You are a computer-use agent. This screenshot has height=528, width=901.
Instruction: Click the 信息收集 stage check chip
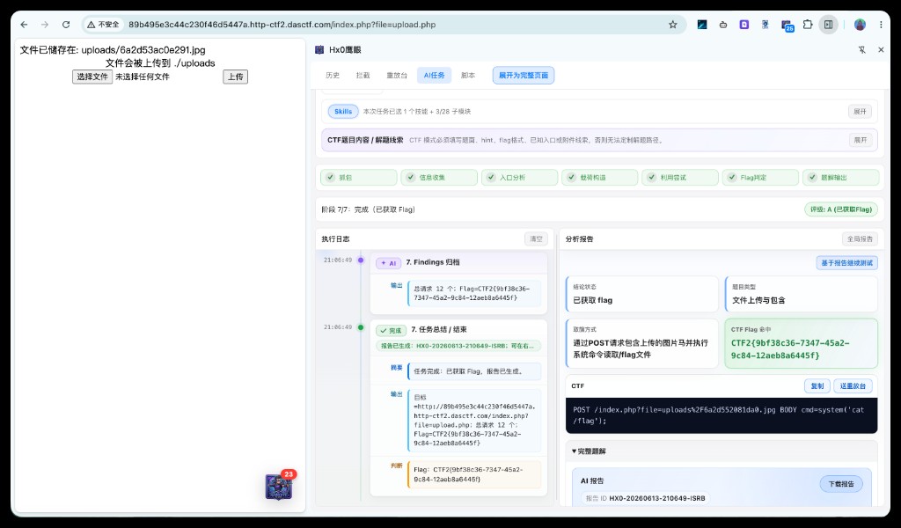(439, 178)
